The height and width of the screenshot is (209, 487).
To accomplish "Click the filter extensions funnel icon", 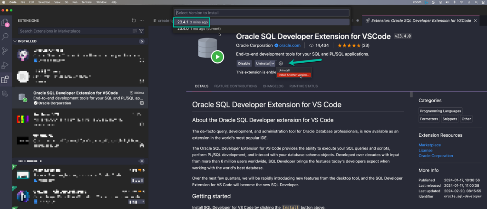I will click(x=141, y=31).
